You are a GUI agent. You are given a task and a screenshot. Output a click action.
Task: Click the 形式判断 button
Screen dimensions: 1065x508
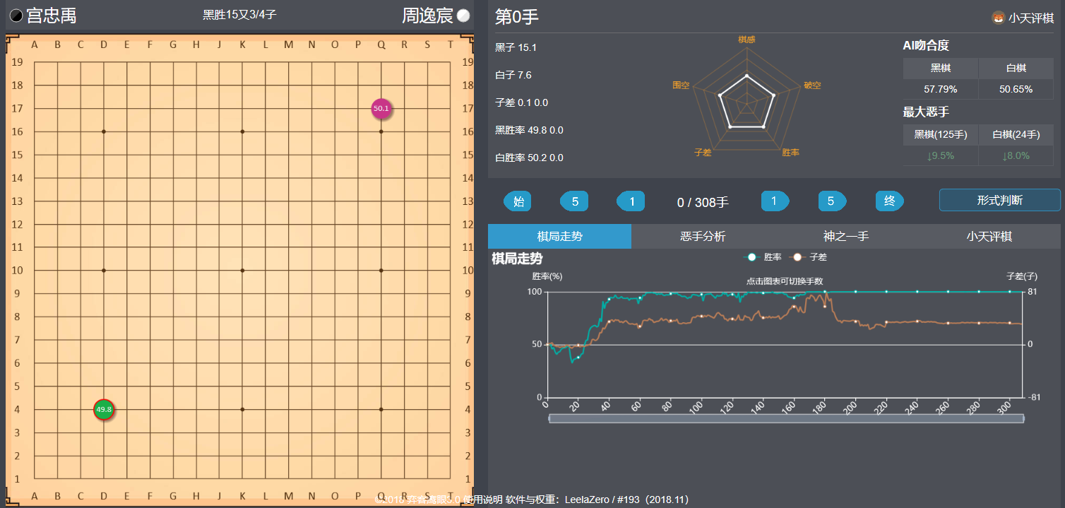pos(1000,200)
